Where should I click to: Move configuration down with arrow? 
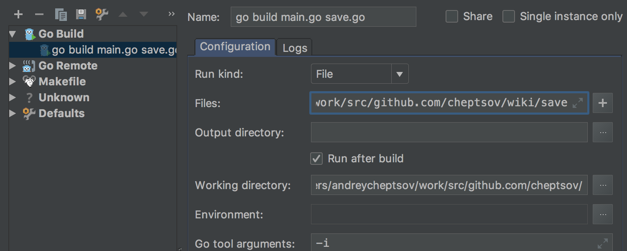pyautogui.click(x=144, y=15)
